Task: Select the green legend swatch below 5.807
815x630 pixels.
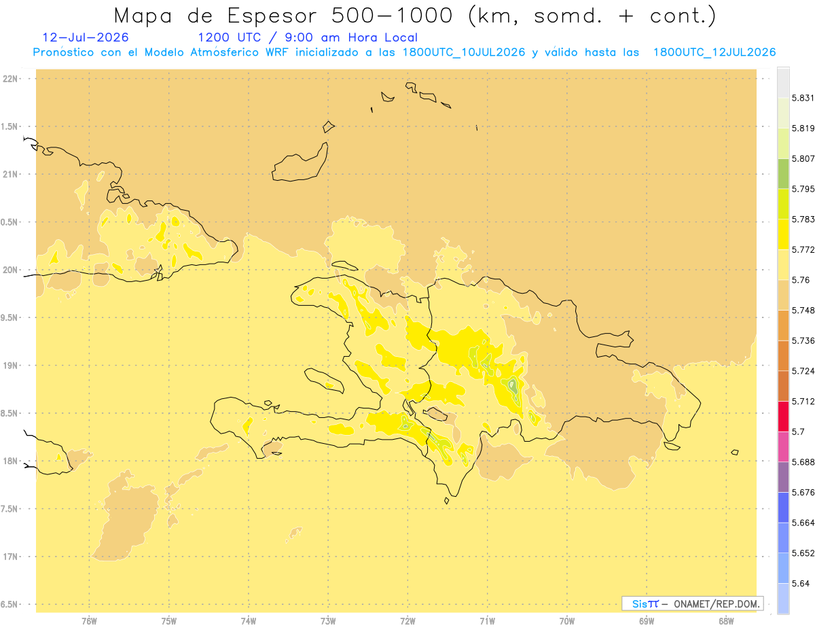Action: 783,173
